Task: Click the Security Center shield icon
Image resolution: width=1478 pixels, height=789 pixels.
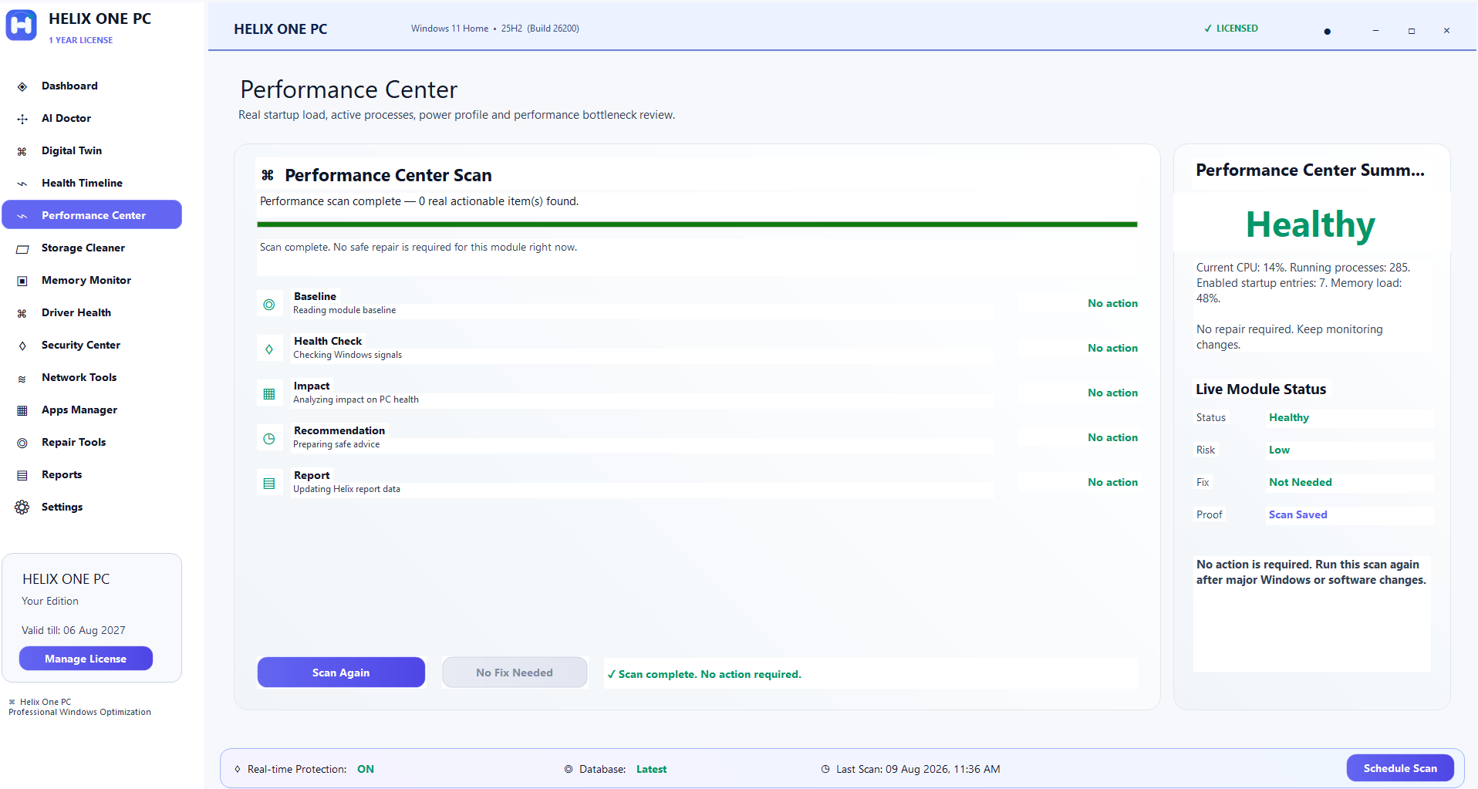Action: coord(22,346)
